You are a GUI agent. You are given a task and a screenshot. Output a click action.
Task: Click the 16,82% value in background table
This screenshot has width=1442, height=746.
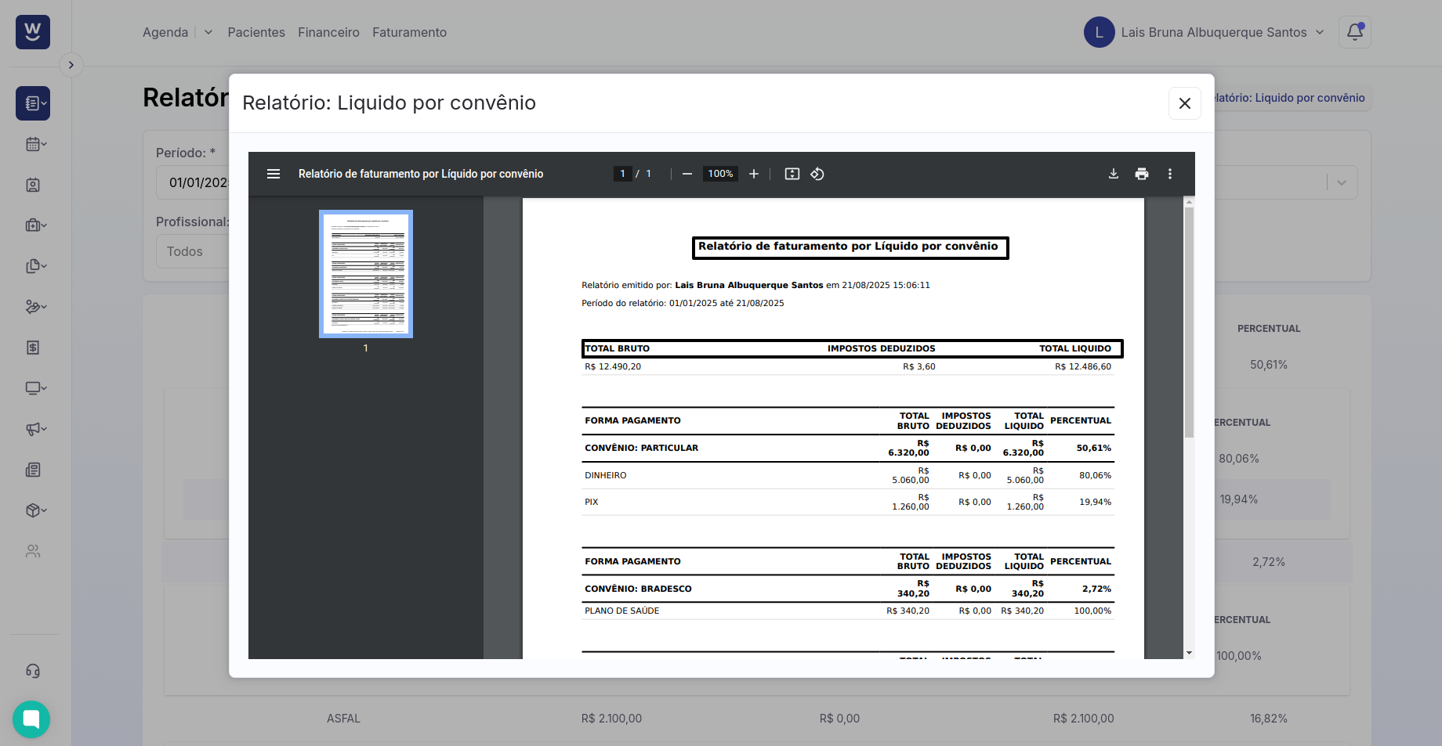tap(1269, 719)
